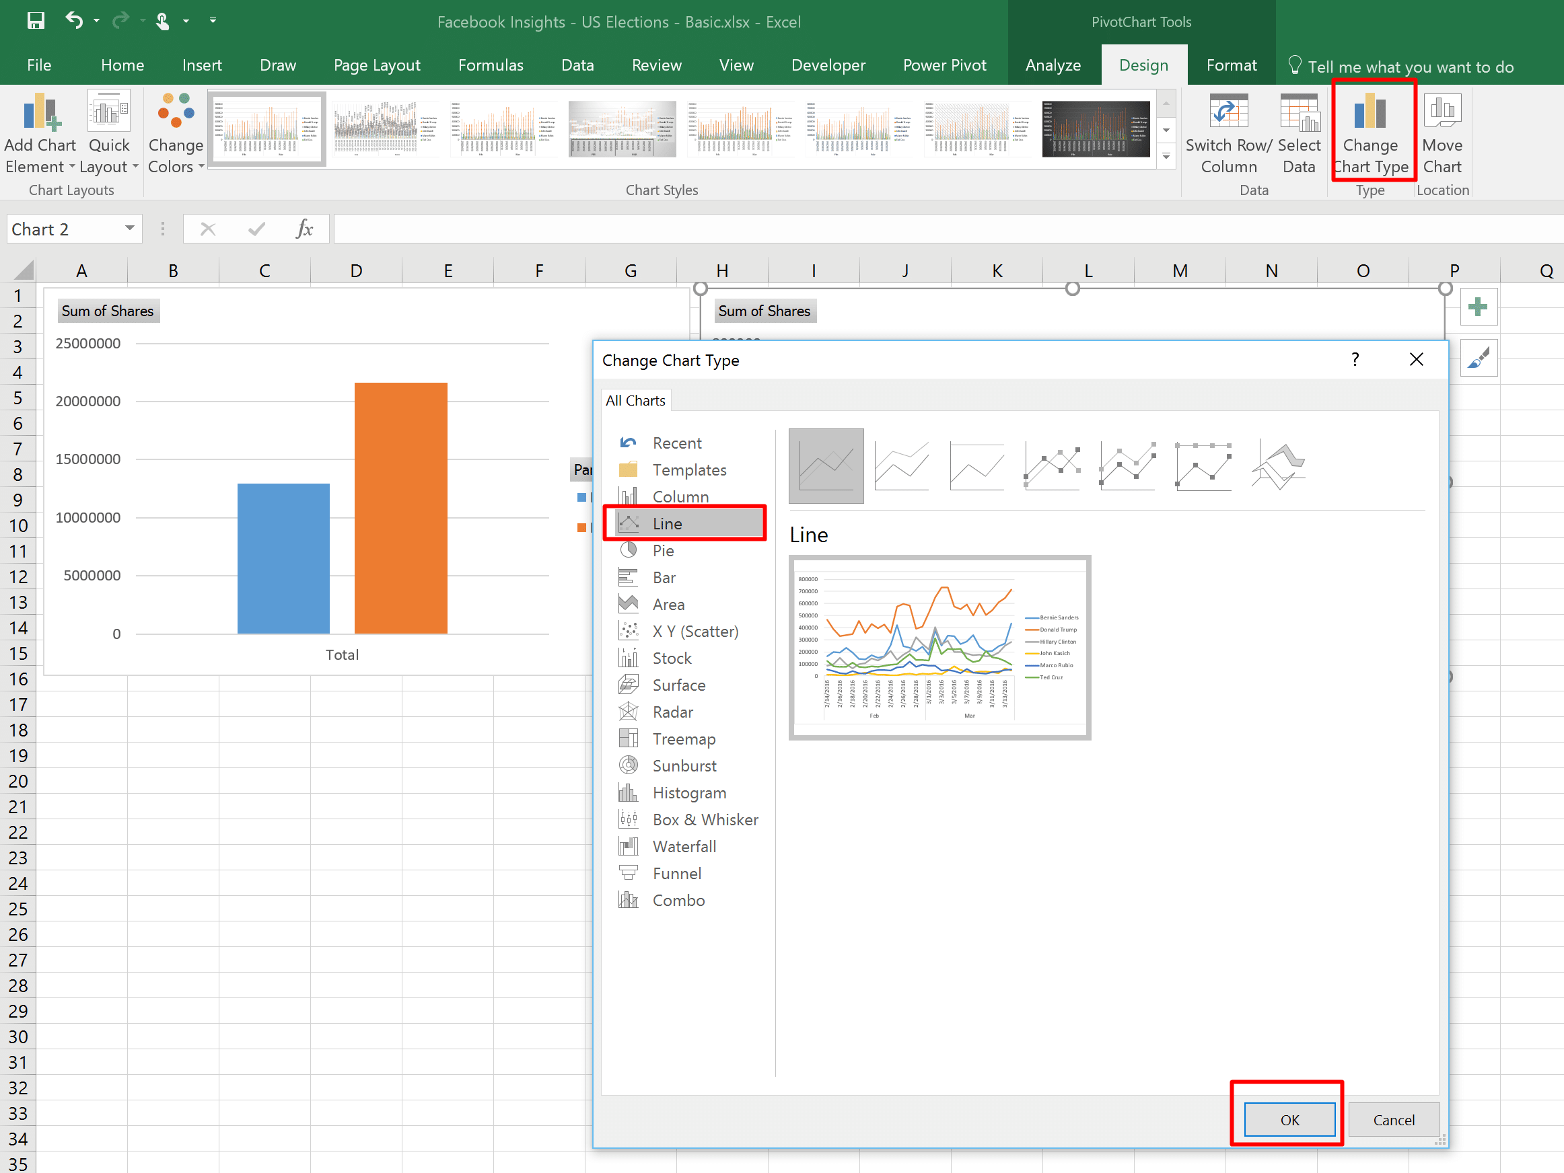
Task: Open the All Charts tab
Action: [635, 400]
